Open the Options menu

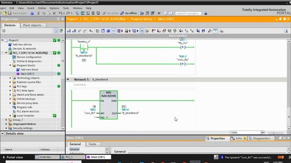[54, 8]
